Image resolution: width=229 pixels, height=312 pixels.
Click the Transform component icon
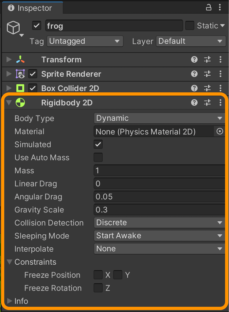point(20,60)
